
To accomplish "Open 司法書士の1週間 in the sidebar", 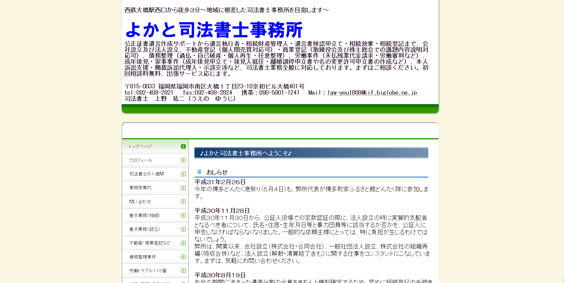I will [146, 174].
